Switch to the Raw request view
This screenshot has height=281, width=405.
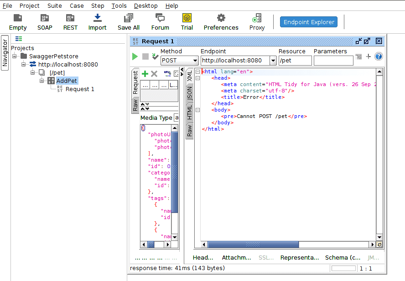135,105
